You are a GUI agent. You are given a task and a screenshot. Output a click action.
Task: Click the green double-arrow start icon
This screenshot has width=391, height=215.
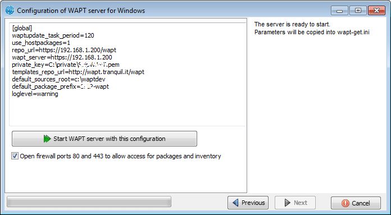coord(47,139)
